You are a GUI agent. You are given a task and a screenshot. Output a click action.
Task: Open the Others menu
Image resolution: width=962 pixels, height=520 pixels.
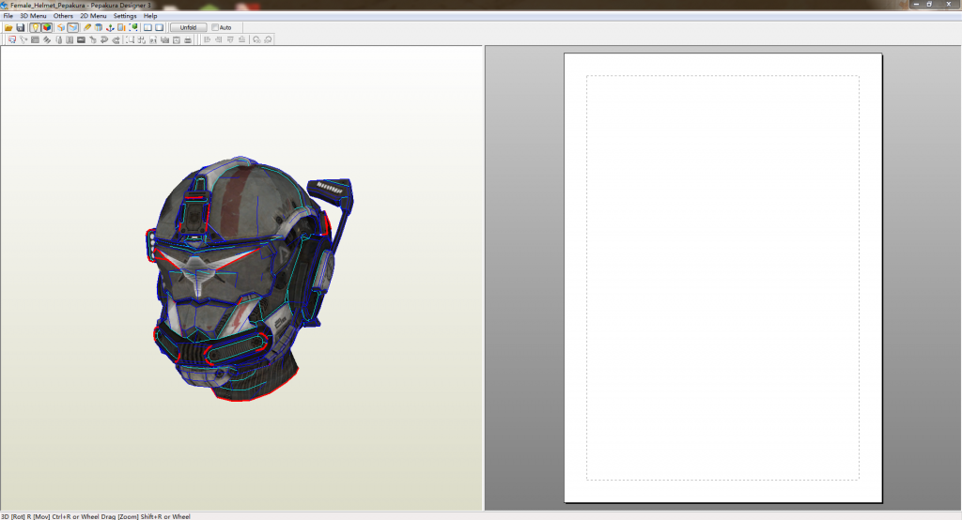63,16
